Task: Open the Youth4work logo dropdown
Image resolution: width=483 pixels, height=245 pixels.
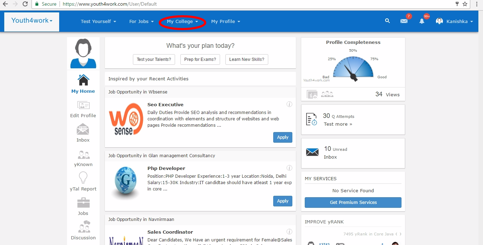Action: pyautogui.click(x=32, y=21)
